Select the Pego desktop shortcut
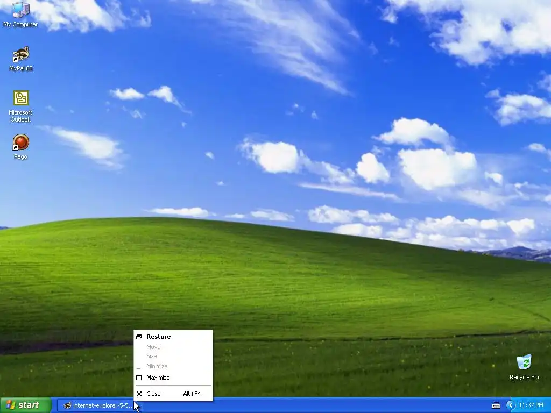The height and width of the screenshot is (413, 551). [x=21, y=147]
